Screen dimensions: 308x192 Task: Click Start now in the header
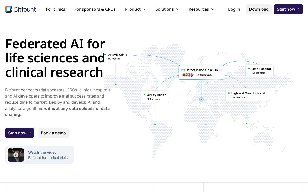pos(288,9)
